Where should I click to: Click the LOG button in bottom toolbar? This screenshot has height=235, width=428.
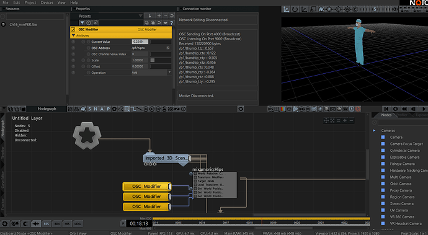click(x=78, y=224)
